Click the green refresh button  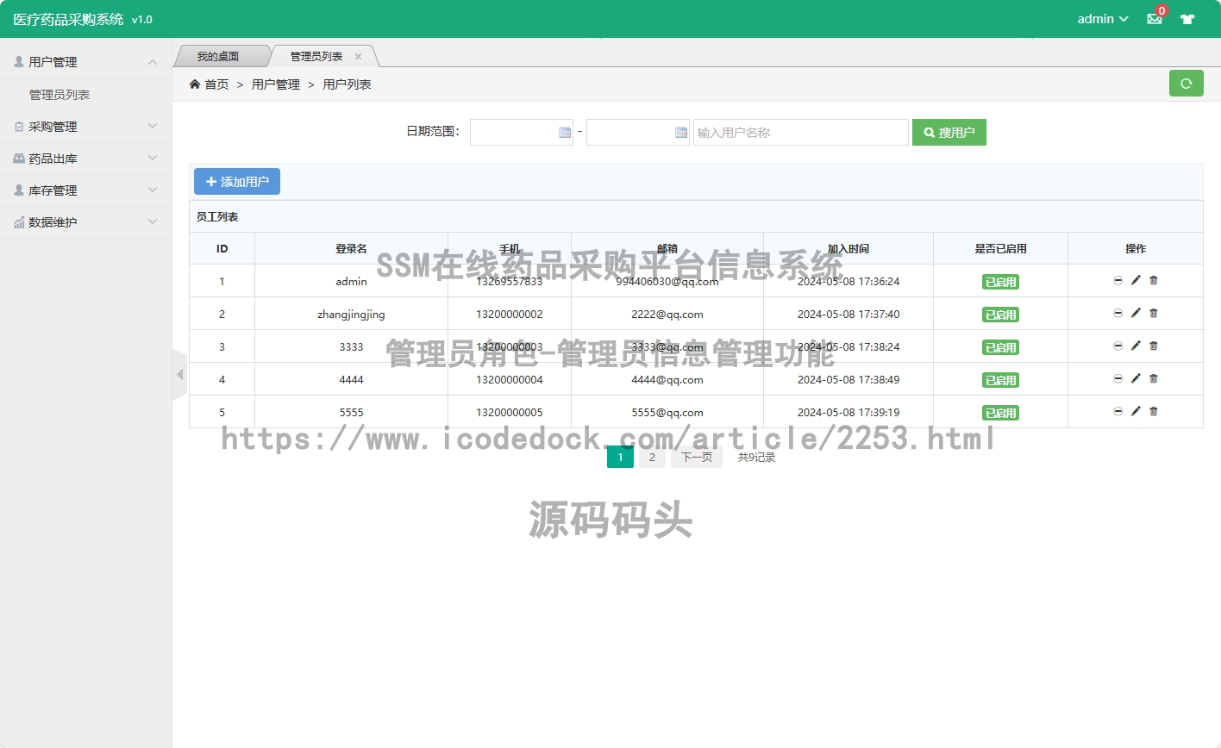[x=1186, y=84]
